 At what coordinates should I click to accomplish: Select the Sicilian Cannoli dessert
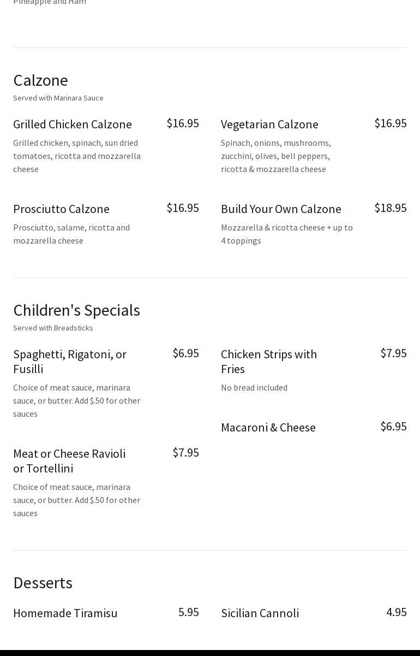point(260,613)
